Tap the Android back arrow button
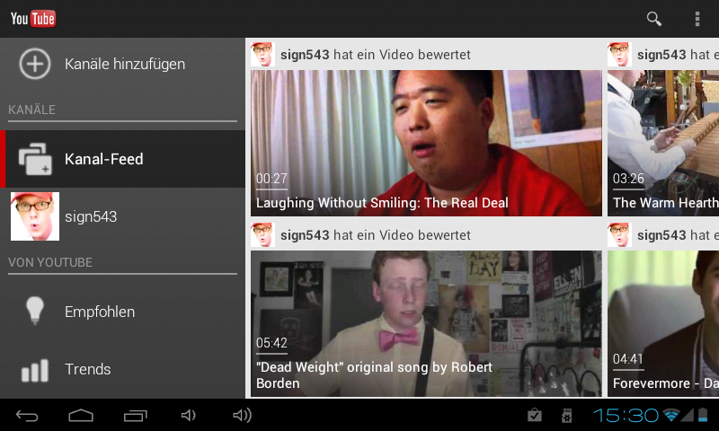719x431 pixels. point(27,416)
